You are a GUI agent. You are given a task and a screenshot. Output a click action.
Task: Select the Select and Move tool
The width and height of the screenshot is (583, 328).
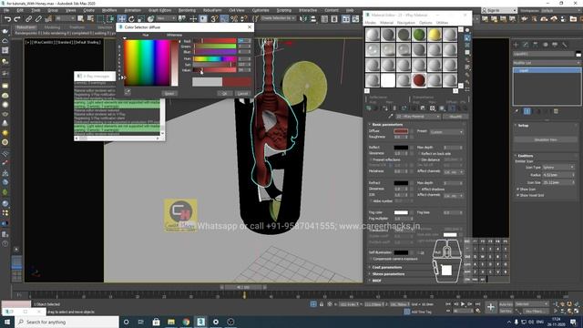(x=121, y=18)
